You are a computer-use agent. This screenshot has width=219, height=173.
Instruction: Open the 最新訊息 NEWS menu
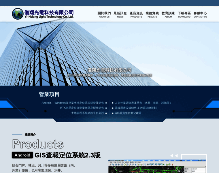(x=120, y=15)
